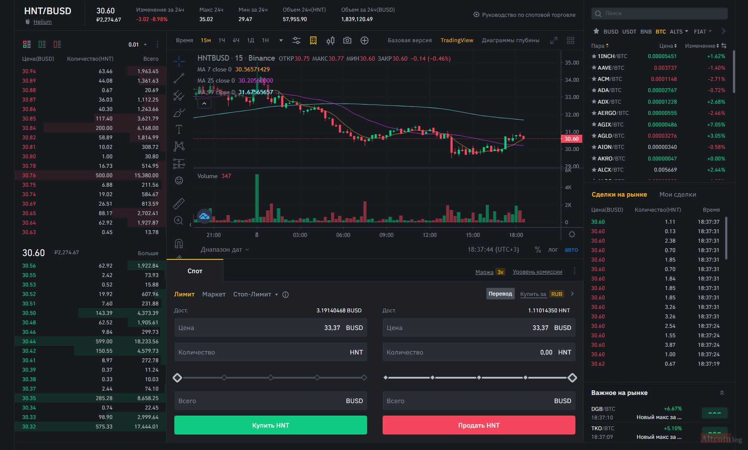Select the crosshair cursor tool
748x450 pixels.
pyautogui.click(x=179, y=62)
